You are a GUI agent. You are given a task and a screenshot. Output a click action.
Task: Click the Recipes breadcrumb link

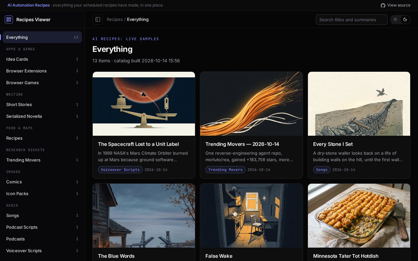point(115,20)
